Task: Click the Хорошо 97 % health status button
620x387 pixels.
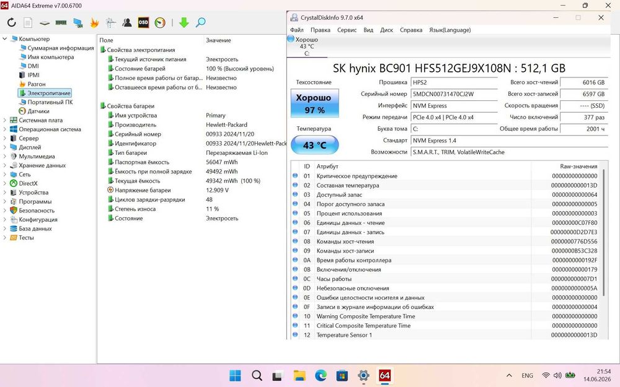Action: 315,103
